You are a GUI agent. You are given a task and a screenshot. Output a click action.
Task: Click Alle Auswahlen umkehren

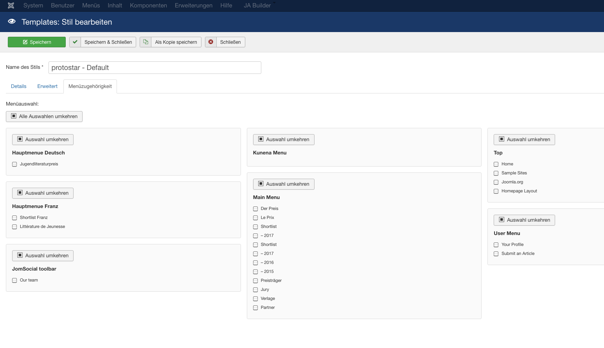[x=44, y=117]
